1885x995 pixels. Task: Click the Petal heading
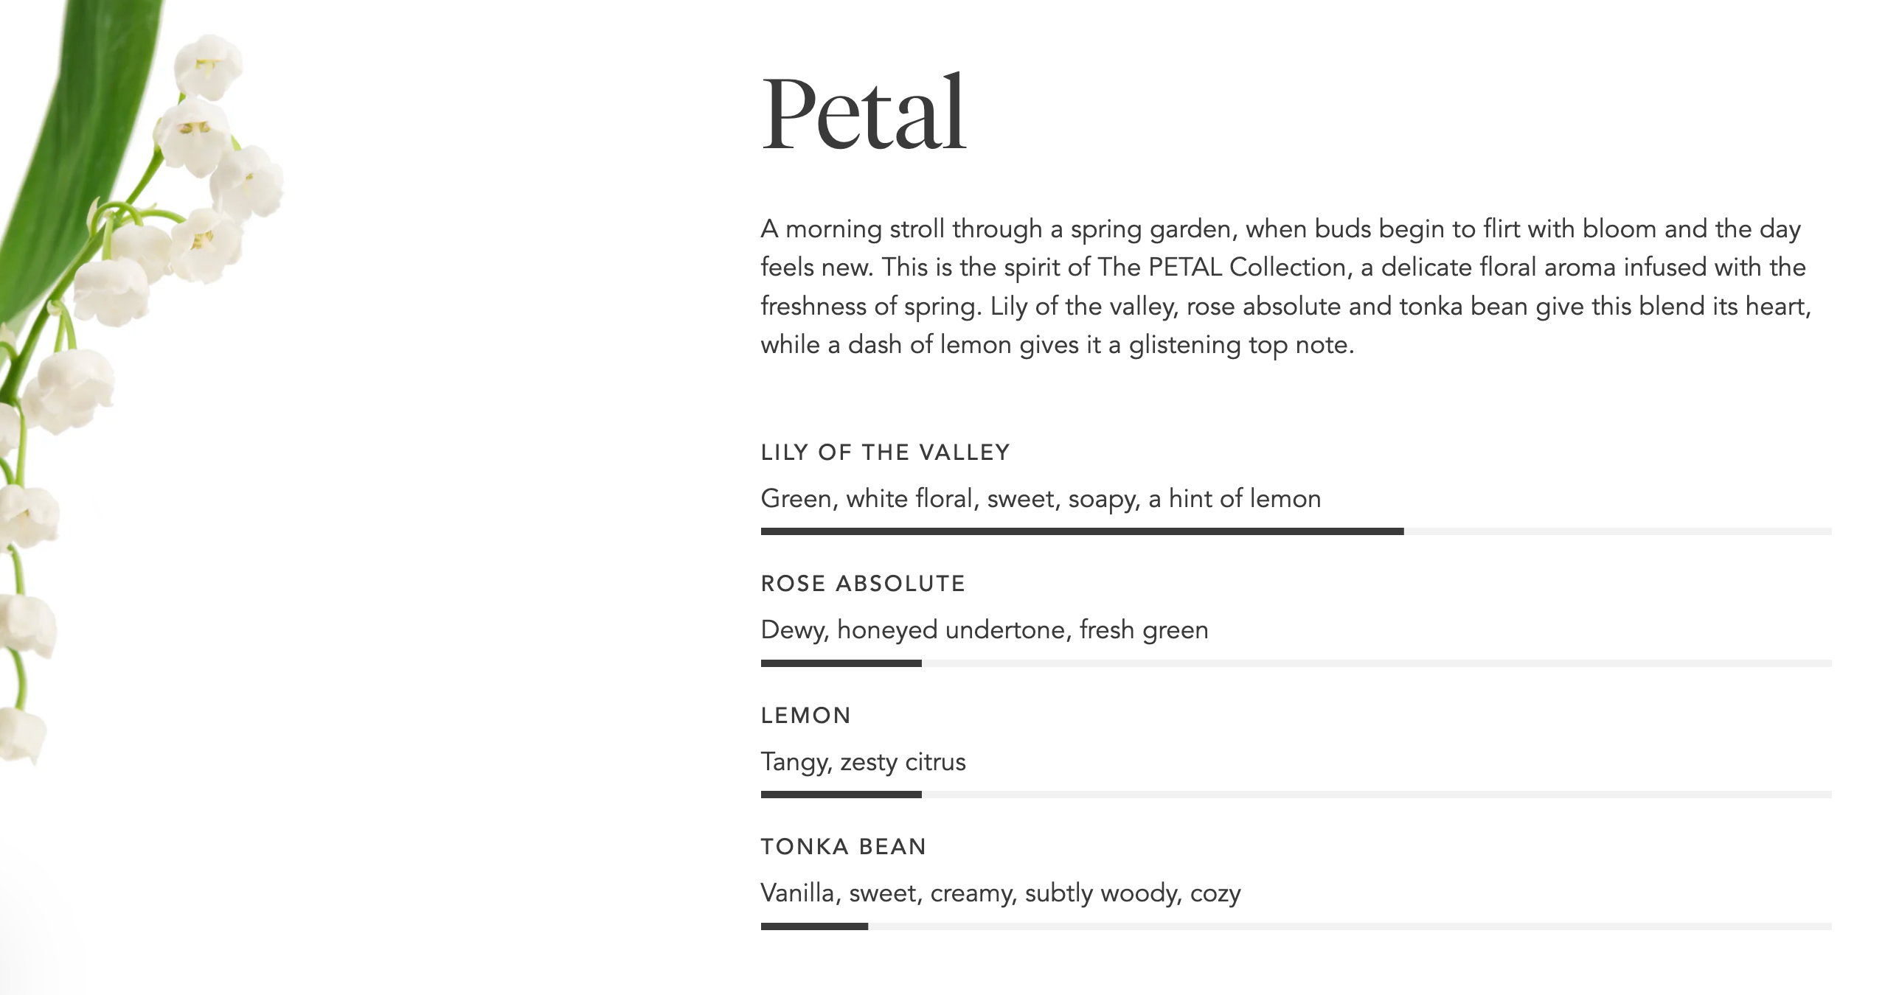click(x=863, y=114)
